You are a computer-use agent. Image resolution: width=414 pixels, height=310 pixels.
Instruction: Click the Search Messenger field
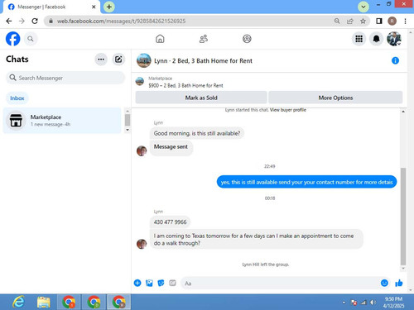click(65, 78)
